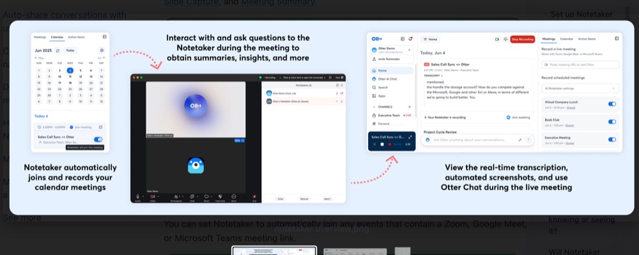The image size is (639, 255).
Task: Toggle the Sales Call Sync notetaker switch
Action: click(x=98, y=139)
